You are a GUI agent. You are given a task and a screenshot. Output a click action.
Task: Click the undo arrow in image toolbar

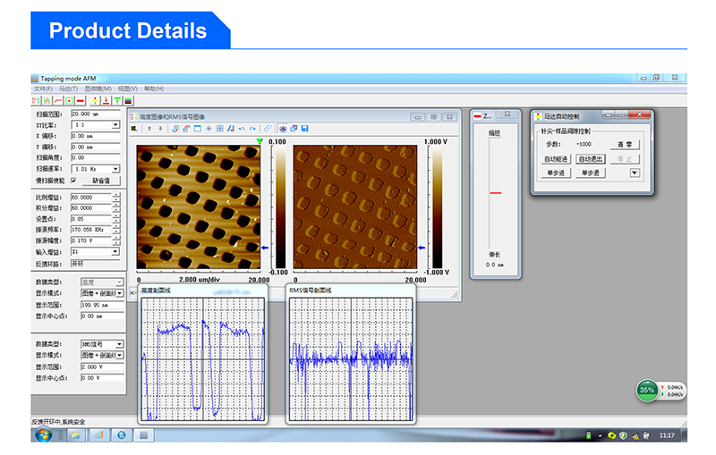tap(242, 129)
